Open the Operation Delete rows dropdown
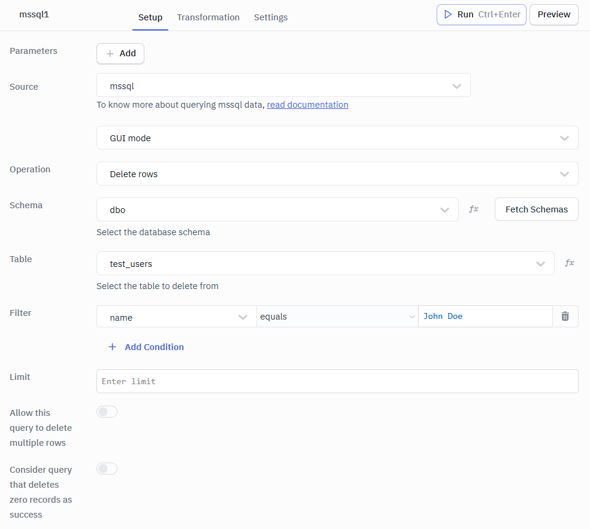Viewport: 590px width, 529px height. [x=337, y=174]
